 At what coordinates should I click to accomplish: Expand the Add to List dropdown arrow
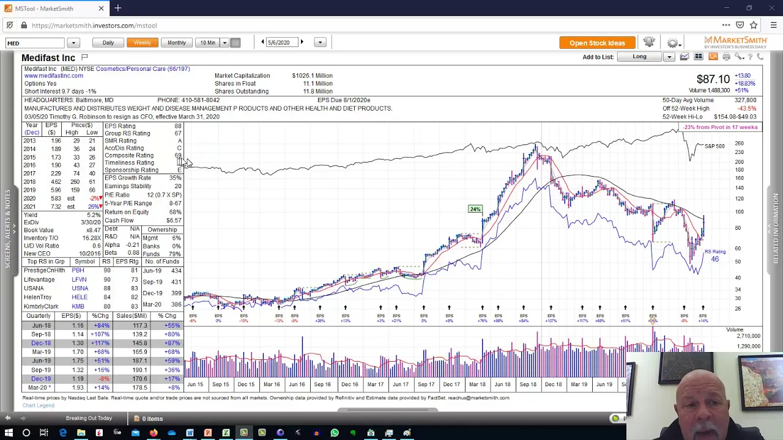tap(669, 57)
